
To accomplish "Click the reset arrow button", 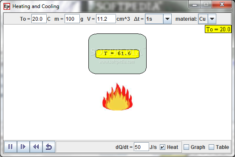I will 49,147.
